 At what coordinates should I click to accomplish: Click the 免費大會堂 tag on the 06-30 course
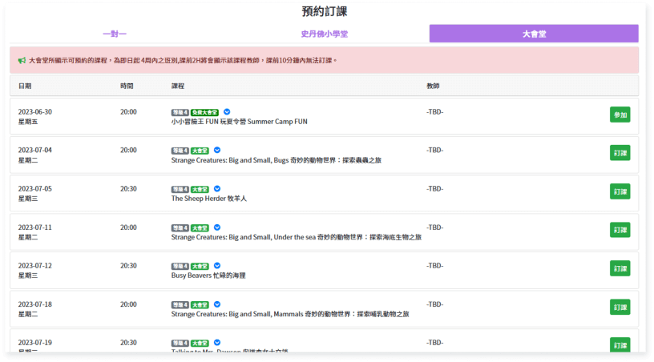coord(204,112)
